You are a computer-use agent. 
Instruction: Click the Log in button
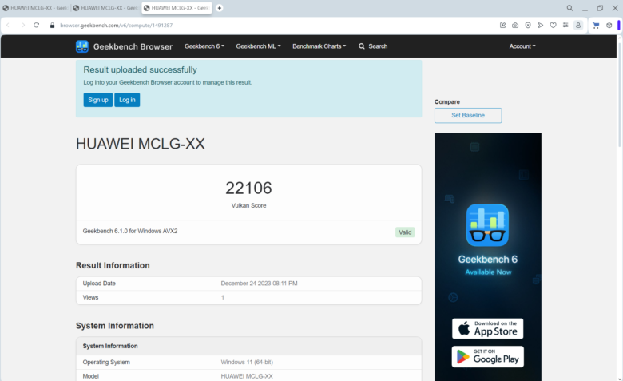[x=127, y=100]
